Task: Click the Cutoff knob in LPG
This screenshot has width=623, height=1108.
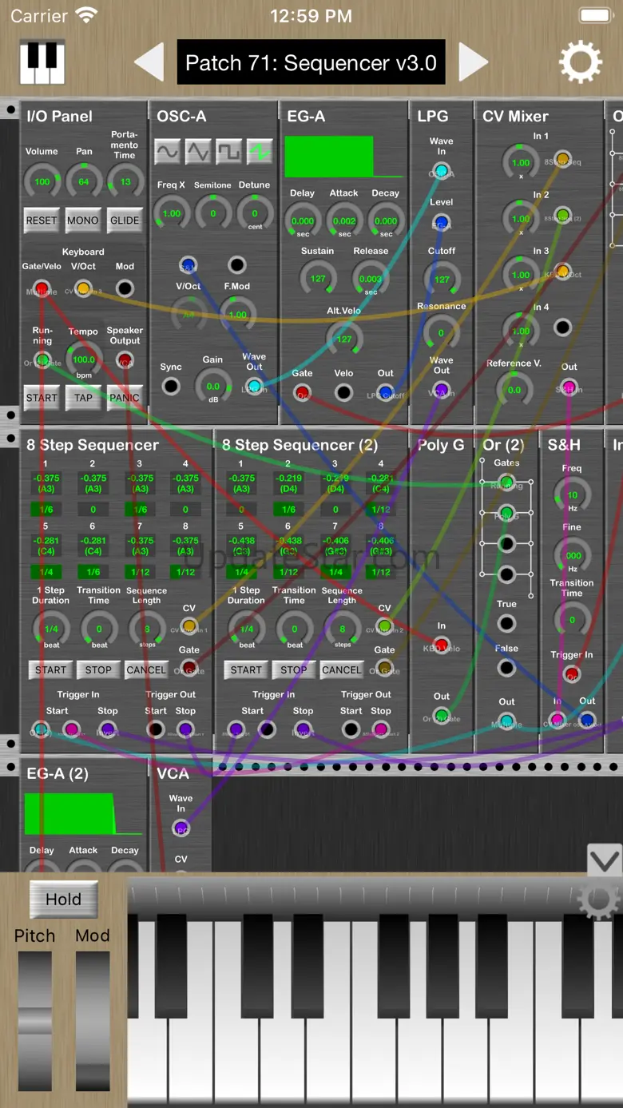Action: point(442,279)
